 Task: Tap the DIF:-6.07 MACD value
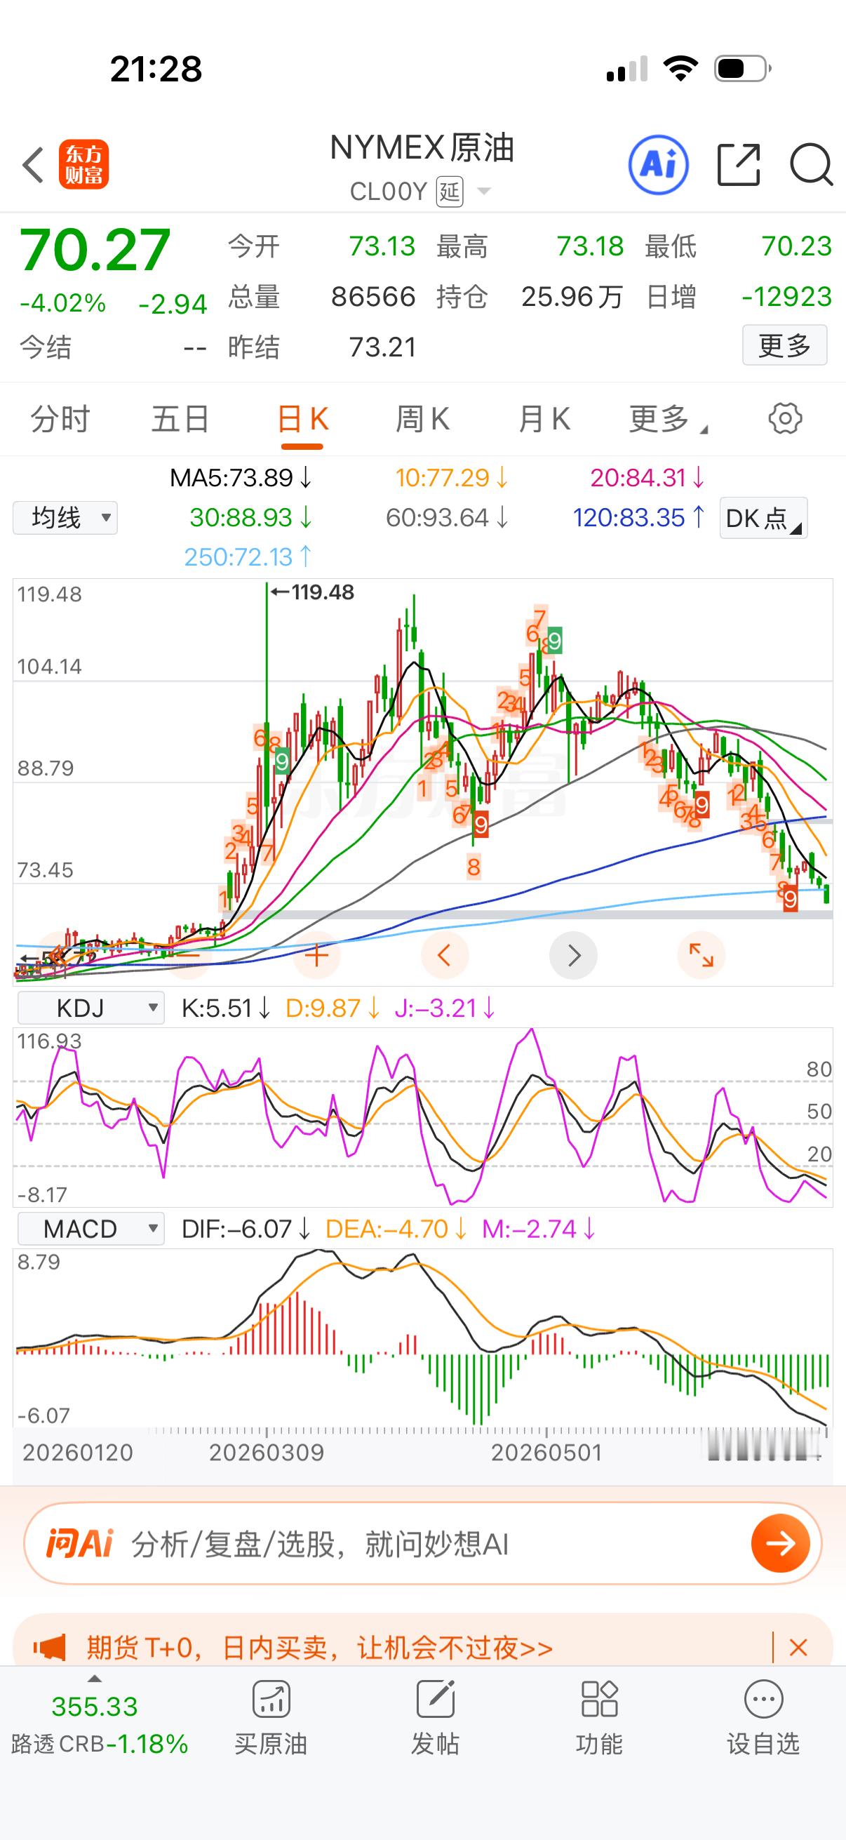pyautogui.click(x=246, y=1229)
